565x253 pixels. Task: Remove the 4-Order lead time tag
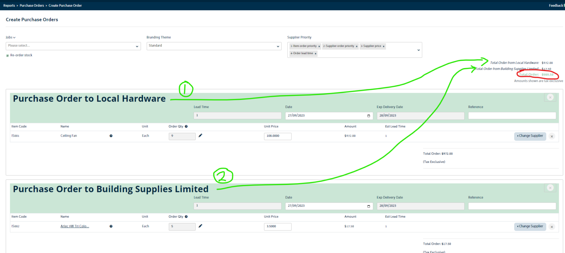pyautogui.click(x=315, y=53)
